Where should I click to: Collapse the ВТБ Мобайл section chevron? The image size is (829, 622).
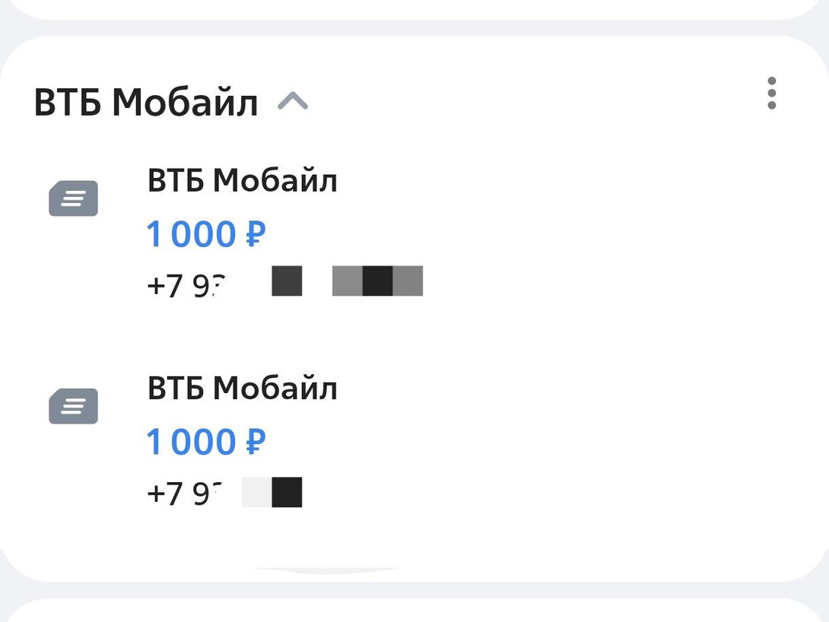pos(293,101)
